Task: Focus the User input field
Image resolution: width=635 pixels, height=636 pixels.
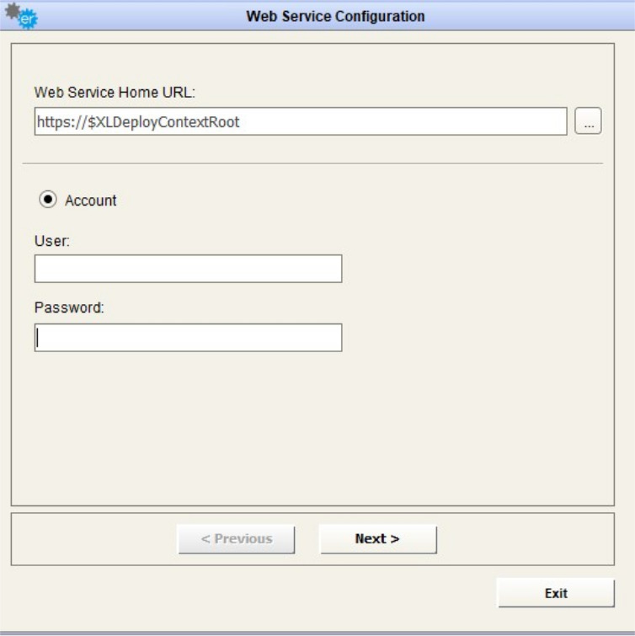Action: (188, 269)
